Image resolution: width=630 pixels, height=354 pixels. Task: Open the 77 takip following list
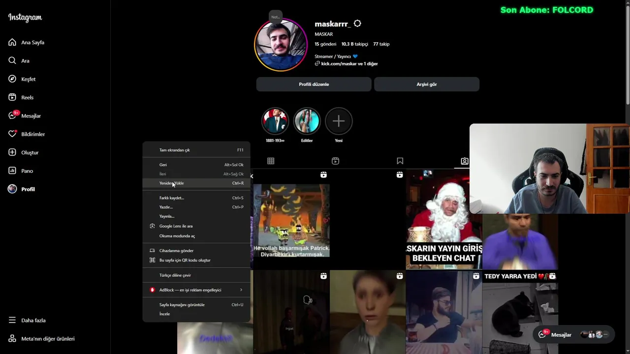click(381, 44)
